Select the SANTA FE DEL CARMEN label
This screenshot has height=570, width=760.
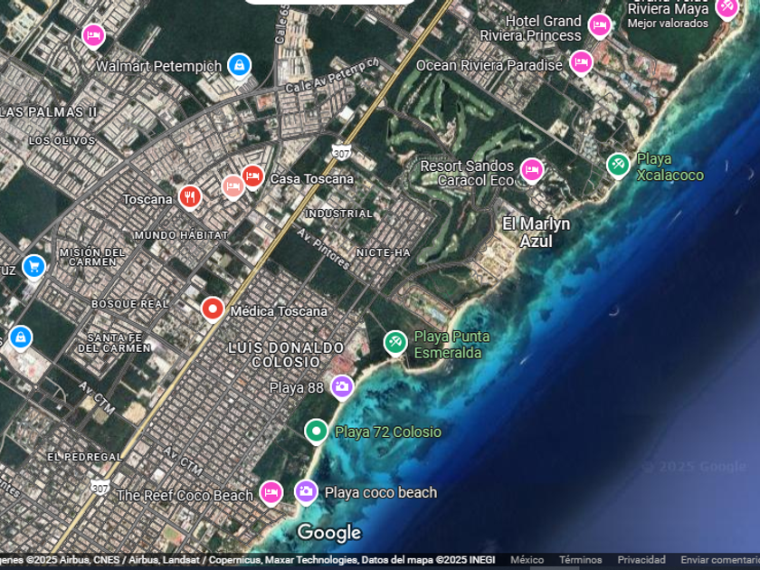coord(114,343)
